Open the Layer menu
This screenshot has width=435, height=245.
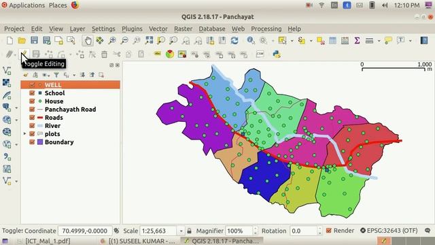[x=77, y=29]
